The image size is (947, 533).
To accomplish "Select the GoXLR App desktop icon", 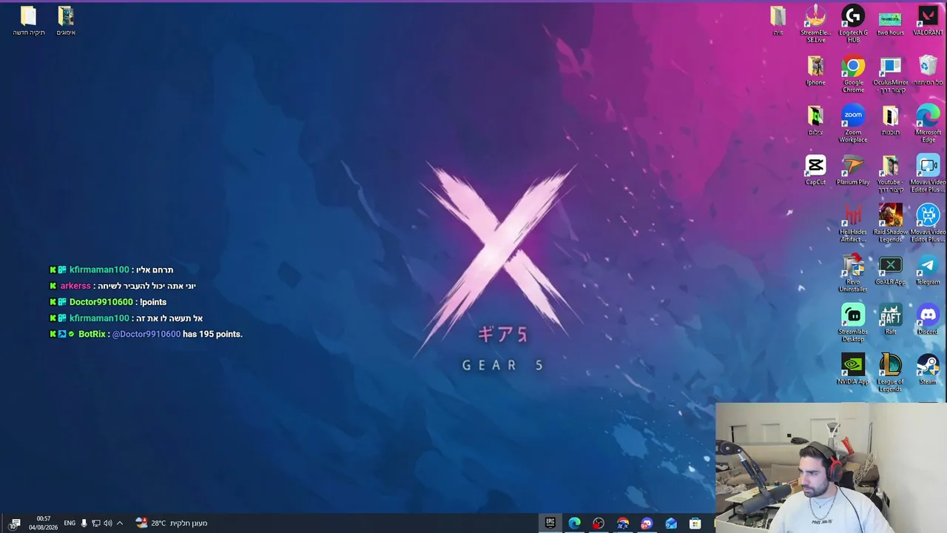I will pos(890,270).
